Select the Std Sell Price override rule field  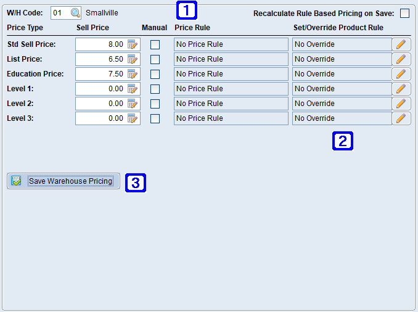342,44
